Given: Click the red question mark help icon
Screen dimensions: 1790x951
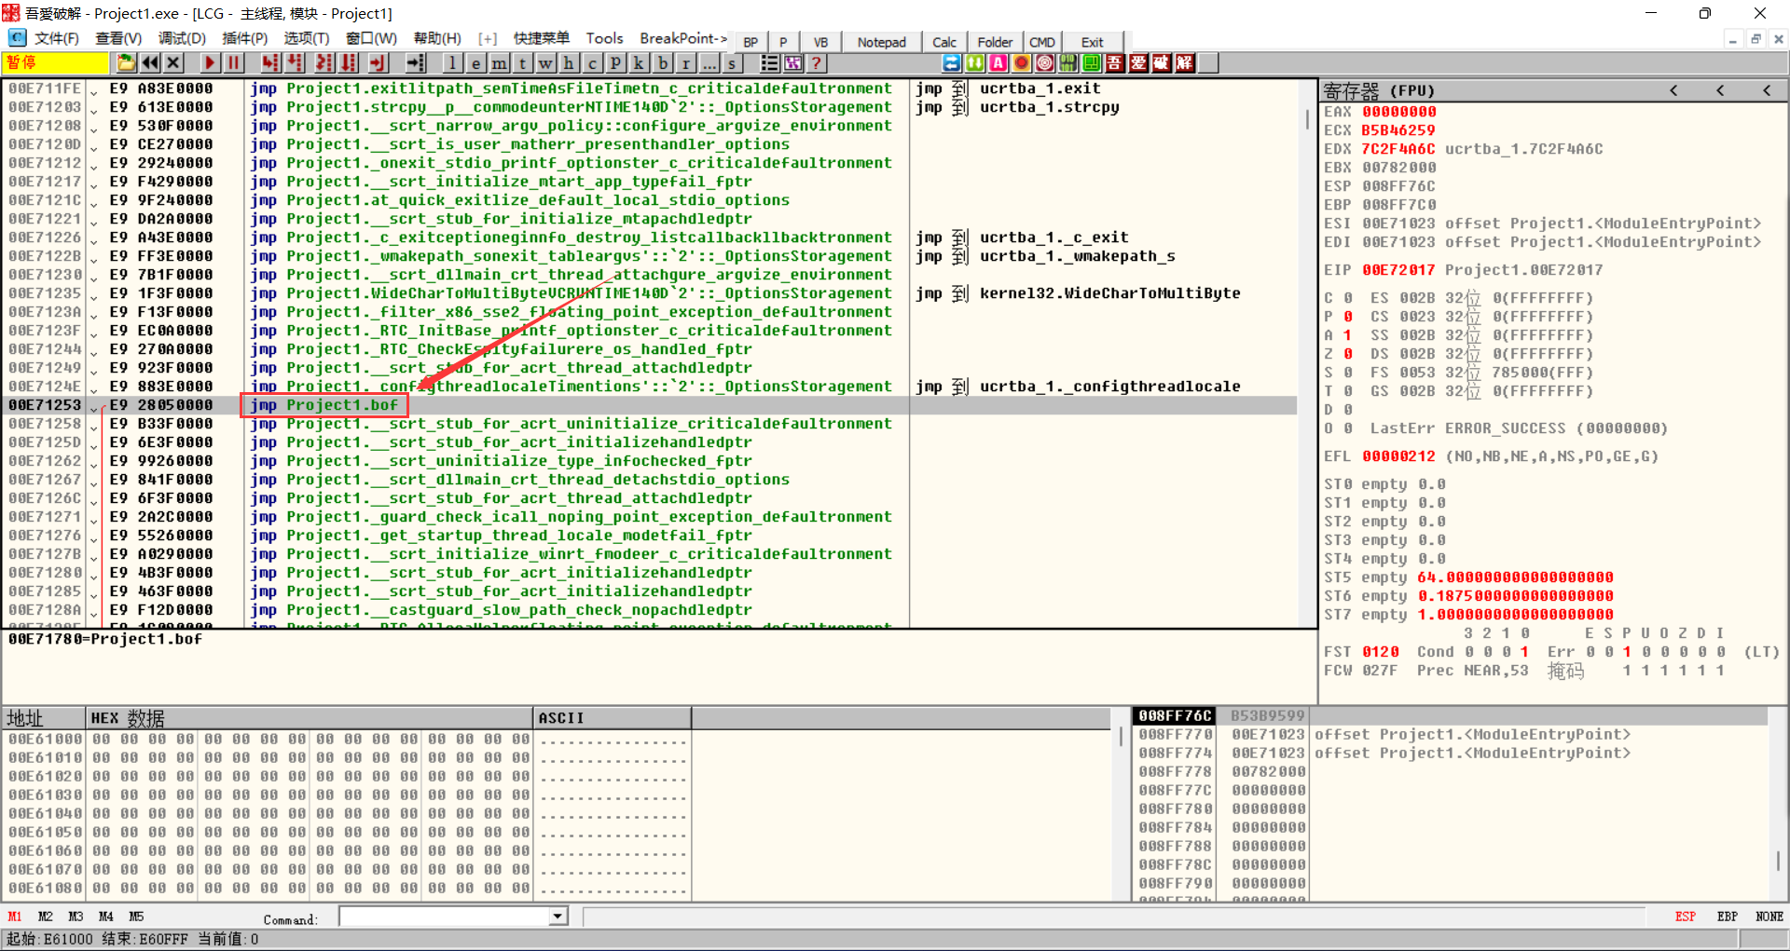Looking at the screenshot, I should (x=816, y=63).
